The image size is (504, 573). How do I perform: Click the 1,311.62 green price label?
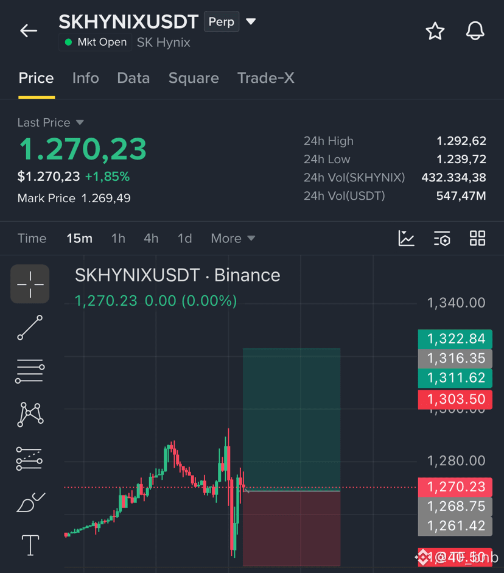pos(455,378)
